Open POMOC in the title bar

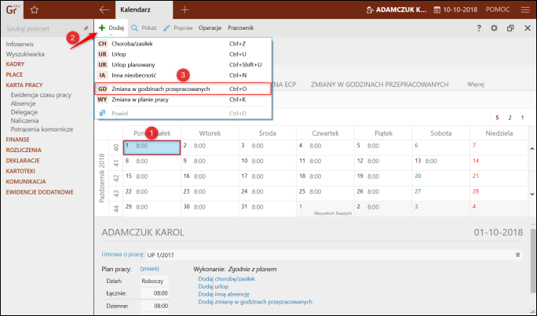click(498, 9)
